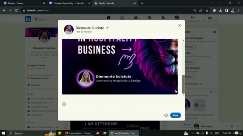The height and width of the screenshot is (136, 243).
Task: Follow Anne Tanti Agbaje
Action: (189, 46)
